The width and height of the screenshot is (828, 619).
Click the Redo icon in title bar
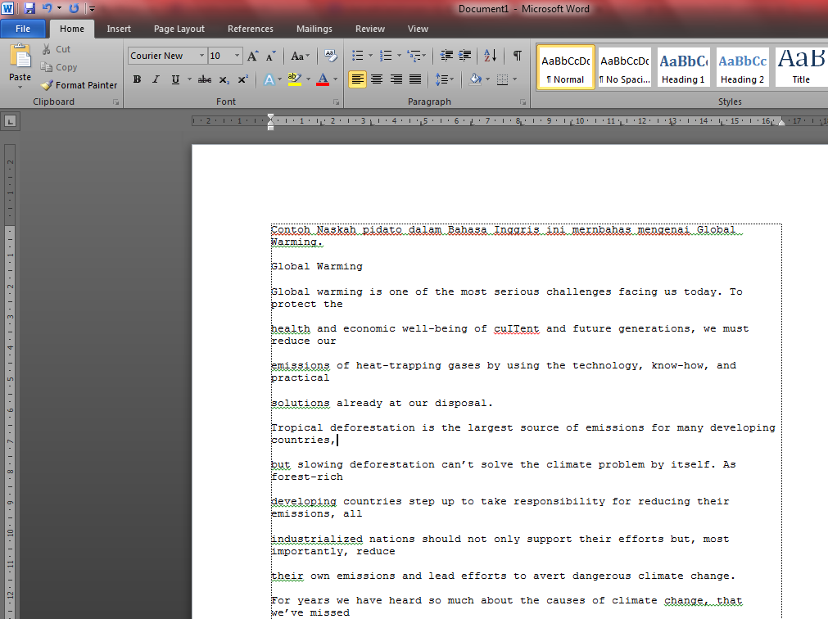point(74,8)
